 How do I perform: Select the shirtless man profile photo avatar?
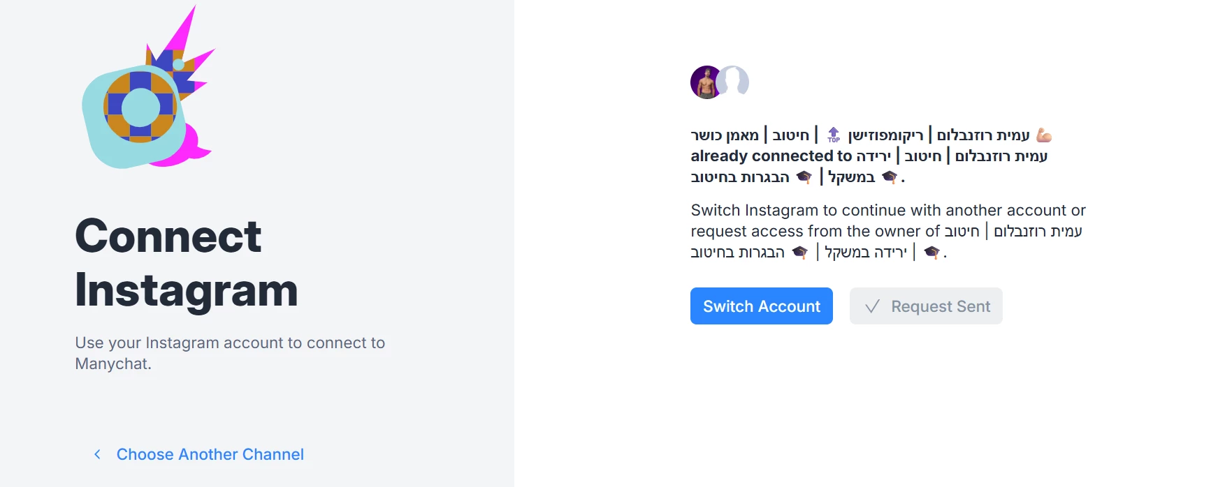[706, 82]
